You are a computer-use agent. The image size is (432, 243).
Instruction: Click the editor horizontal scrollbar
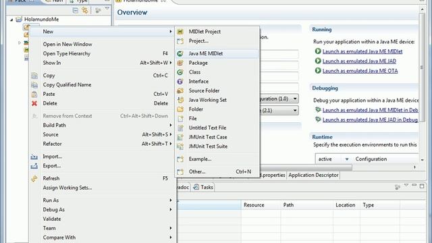point(306,167)
